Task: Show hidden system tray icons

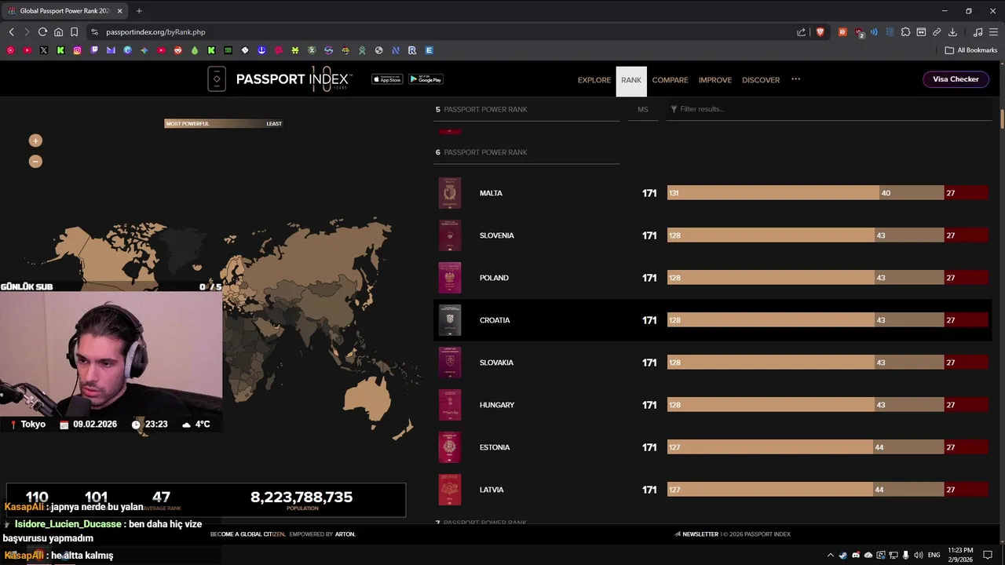Action: coord(831,555)
